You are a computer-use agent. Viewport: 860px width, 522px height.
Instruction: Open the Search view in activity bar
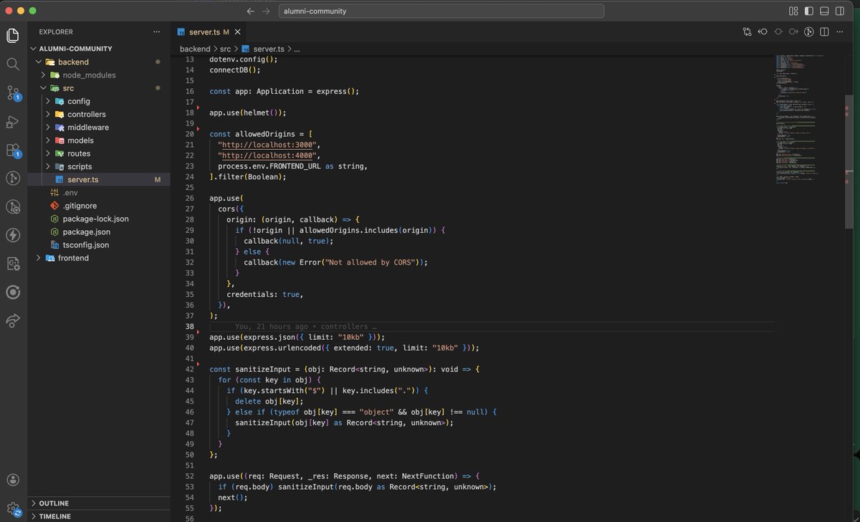pos(13,64)
